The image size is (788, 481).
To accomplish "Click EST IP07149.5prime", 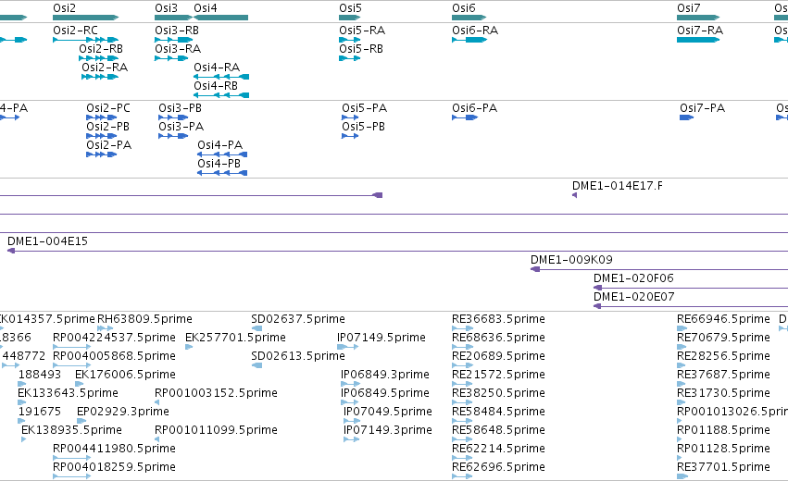I will [x=381, y=338].
